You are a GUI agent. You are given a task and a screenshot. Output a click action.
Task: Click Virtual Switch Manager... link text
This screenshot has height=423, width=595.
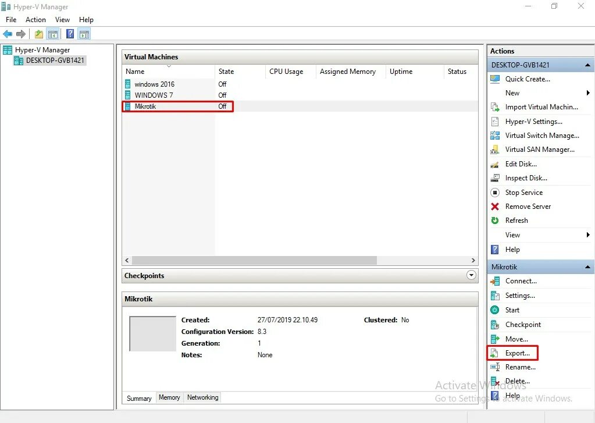click(542, 136)
